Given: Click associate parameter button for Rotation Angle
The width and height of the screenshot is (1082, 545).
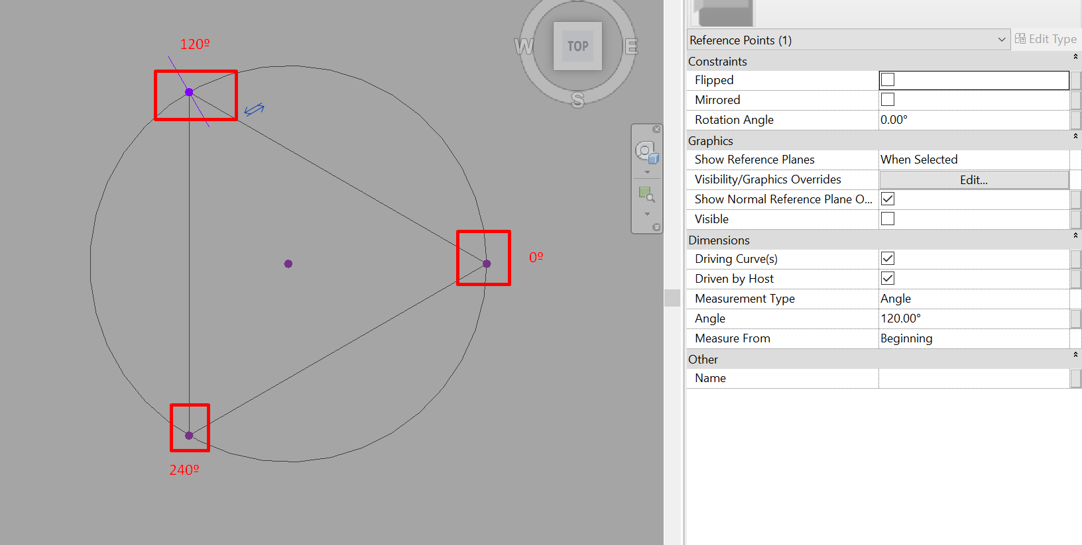Looking at the screenshot, I should (x=1076, y=120).
